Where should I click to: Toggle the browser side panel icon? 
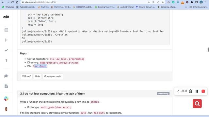196,2
